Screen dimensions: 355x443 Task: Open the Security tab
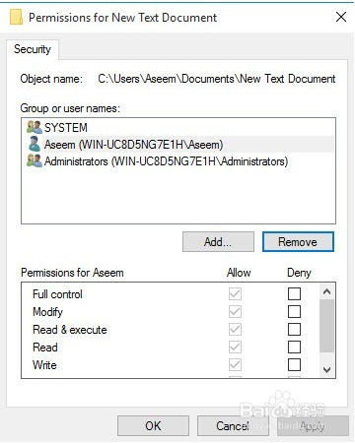[33, 49]
